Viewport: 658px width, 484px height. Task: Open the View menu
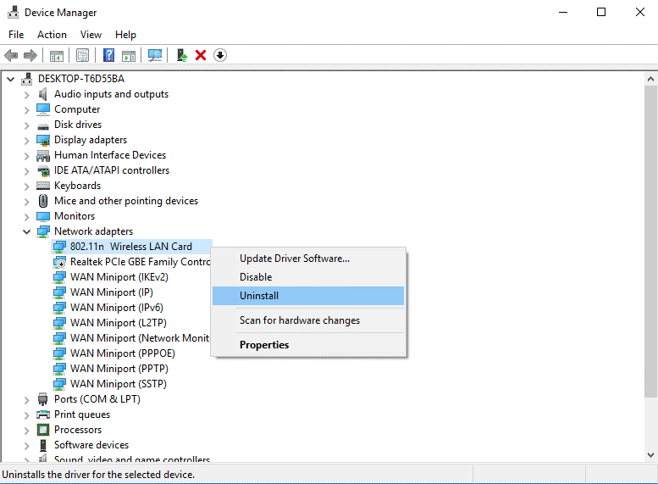point(91,35)
